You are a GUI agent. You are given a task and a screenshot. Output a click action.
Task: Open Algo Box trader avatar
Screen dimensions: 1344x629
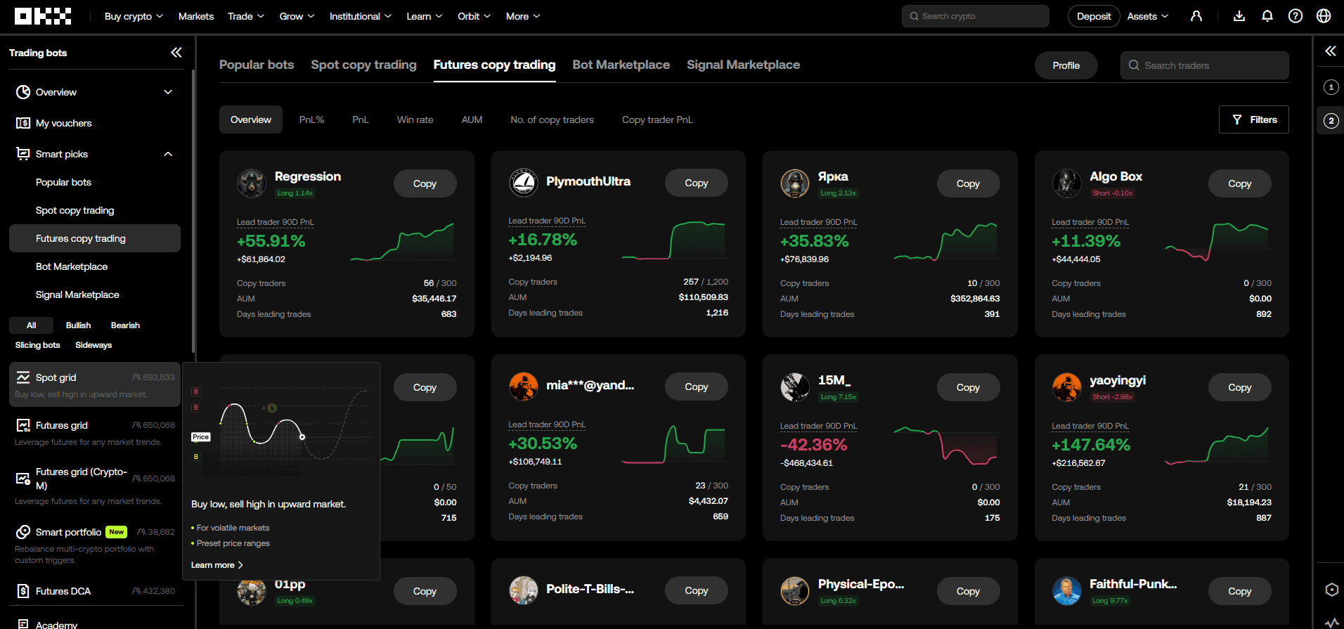click(1066, 183)
